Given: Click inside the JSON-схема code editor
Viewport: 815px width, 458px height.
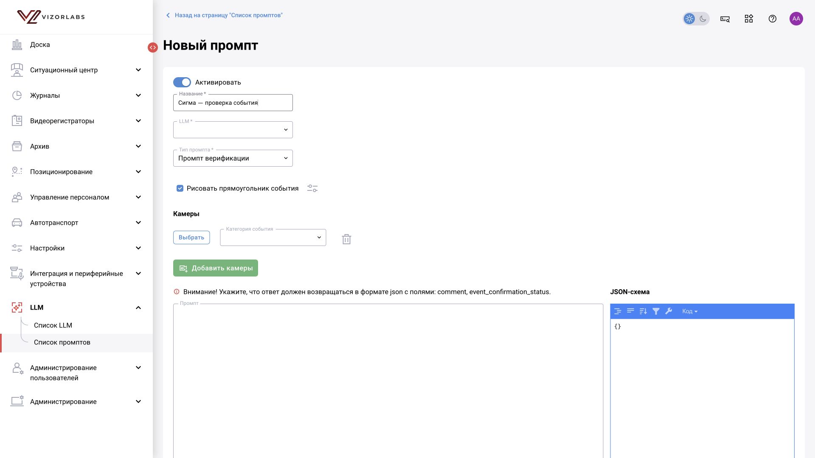Looking at the screenshot, I should [x=702, y=388].
